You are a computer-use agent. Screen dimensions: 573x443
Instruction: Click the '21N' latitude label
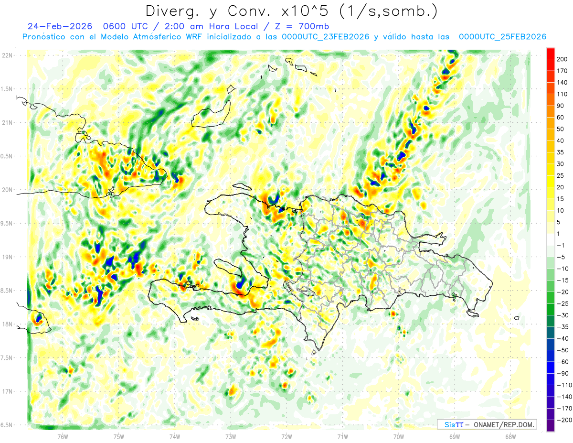click(7, 122)
